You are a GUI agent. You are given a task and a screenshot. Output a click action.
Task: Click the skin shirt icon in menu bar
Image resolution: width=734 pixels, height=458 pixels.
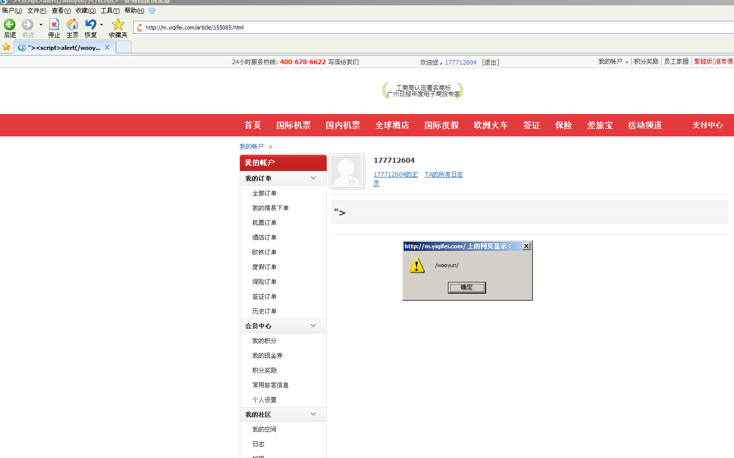pyautogui.click(x=152, y=11)
